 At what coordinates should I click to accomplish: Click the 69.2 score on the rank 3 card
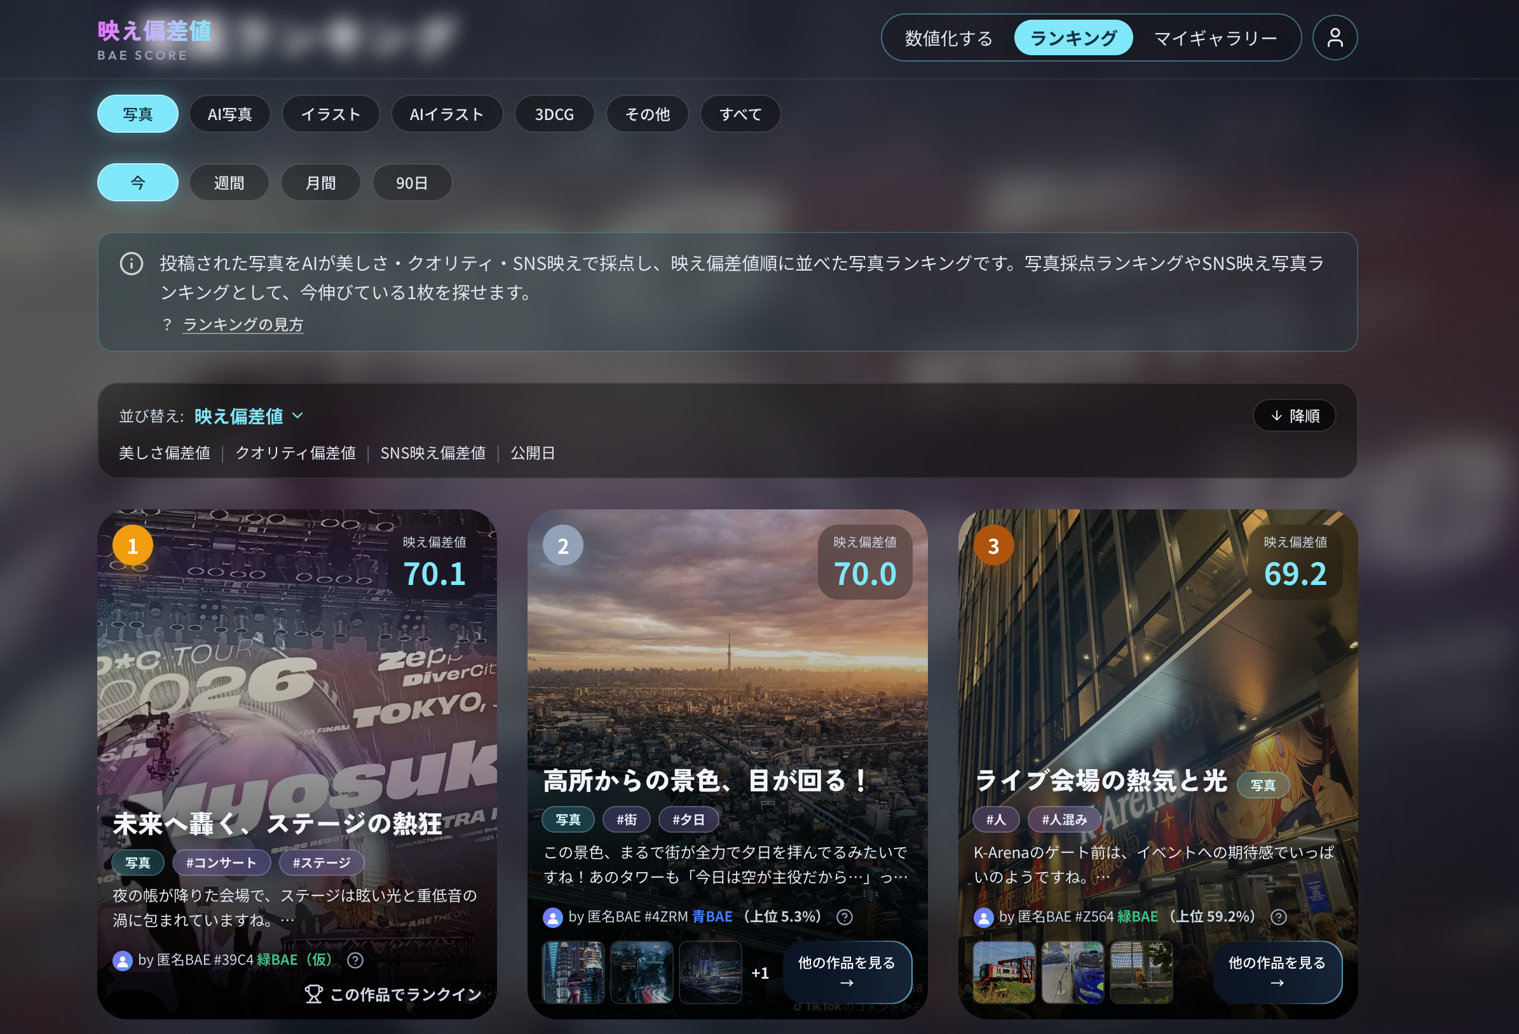pos(1295,574)
